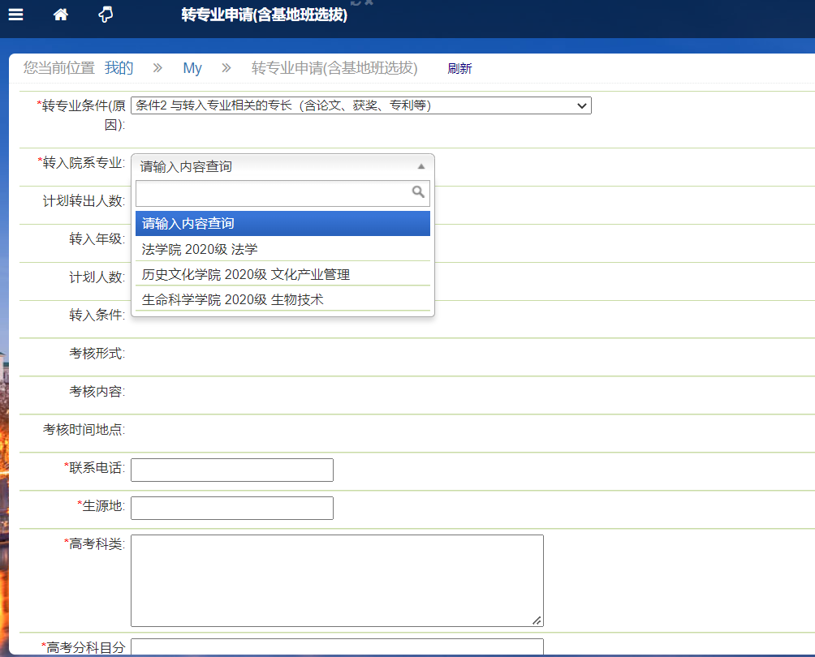Click inside the 高考科类 text area
Viewport: 815px width, 657px height.
[x=337, y=580]
